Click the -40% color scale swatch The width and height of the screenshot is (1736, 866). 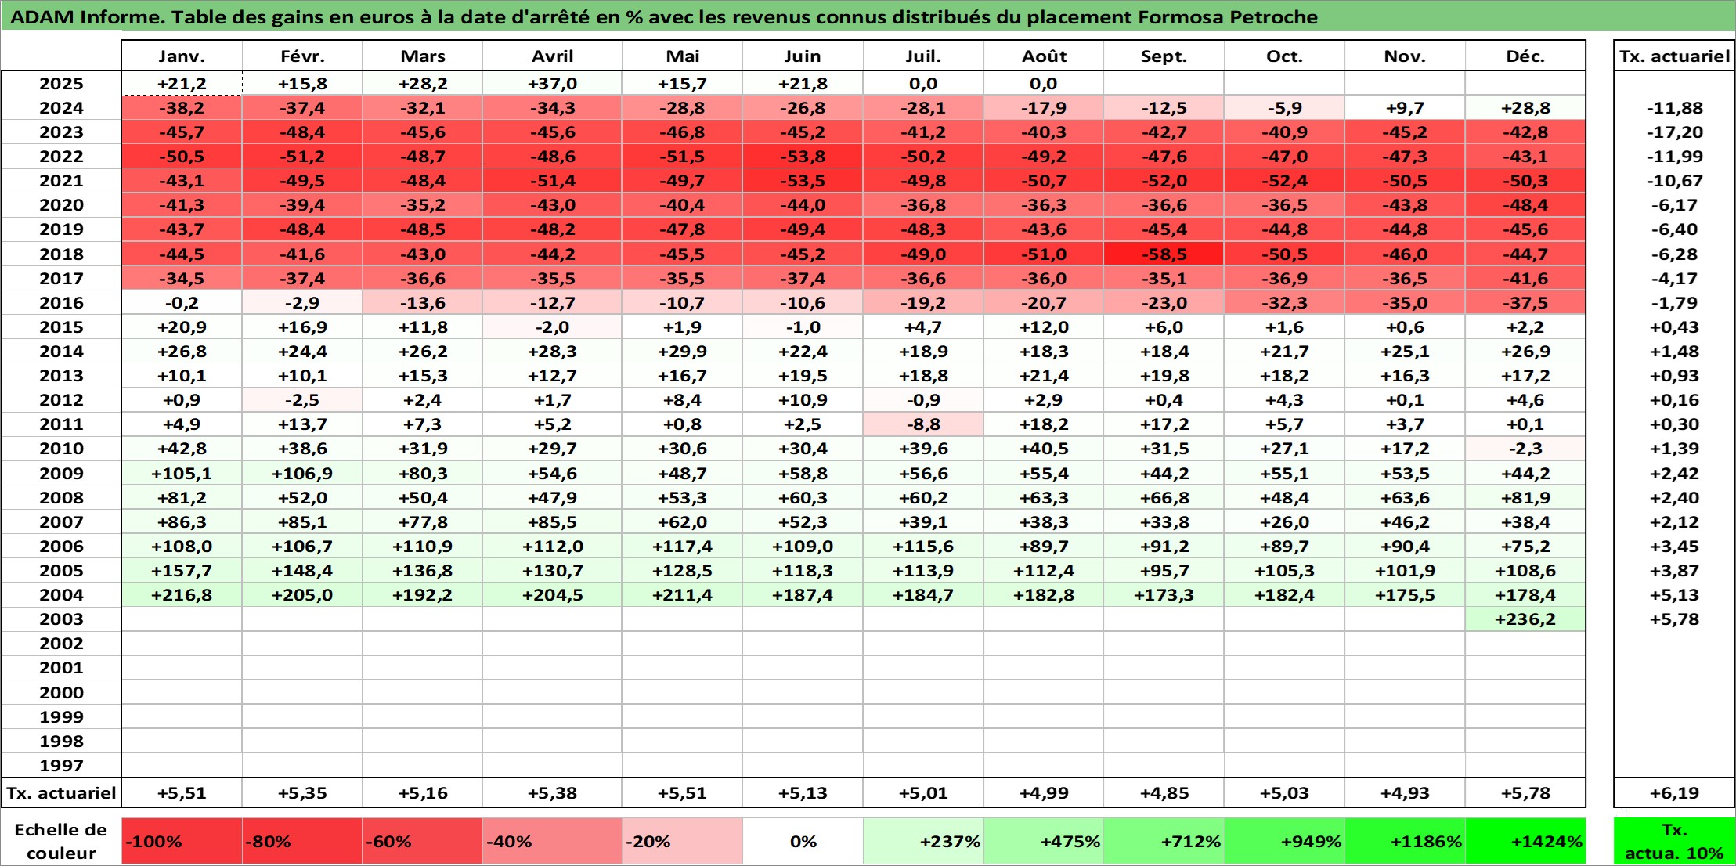click(x=553, y=842)
